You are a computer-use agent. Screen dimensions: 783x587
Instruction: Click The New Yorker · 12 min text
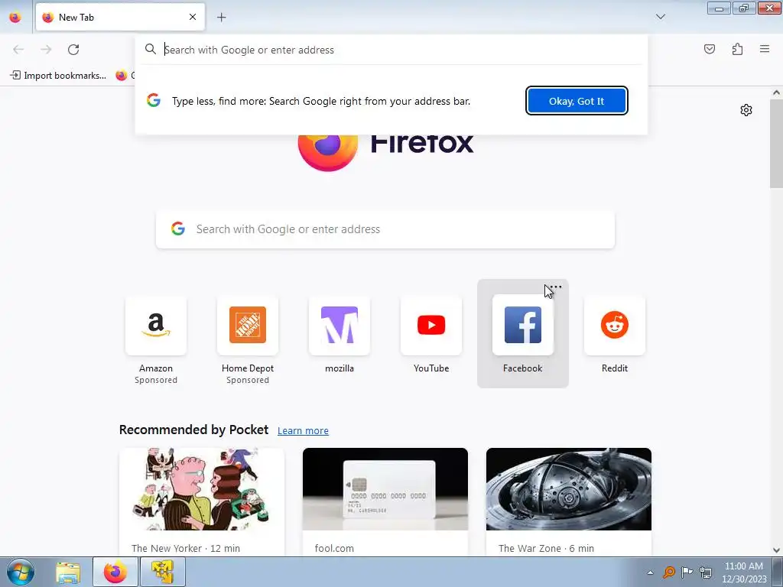click(186, 548)
